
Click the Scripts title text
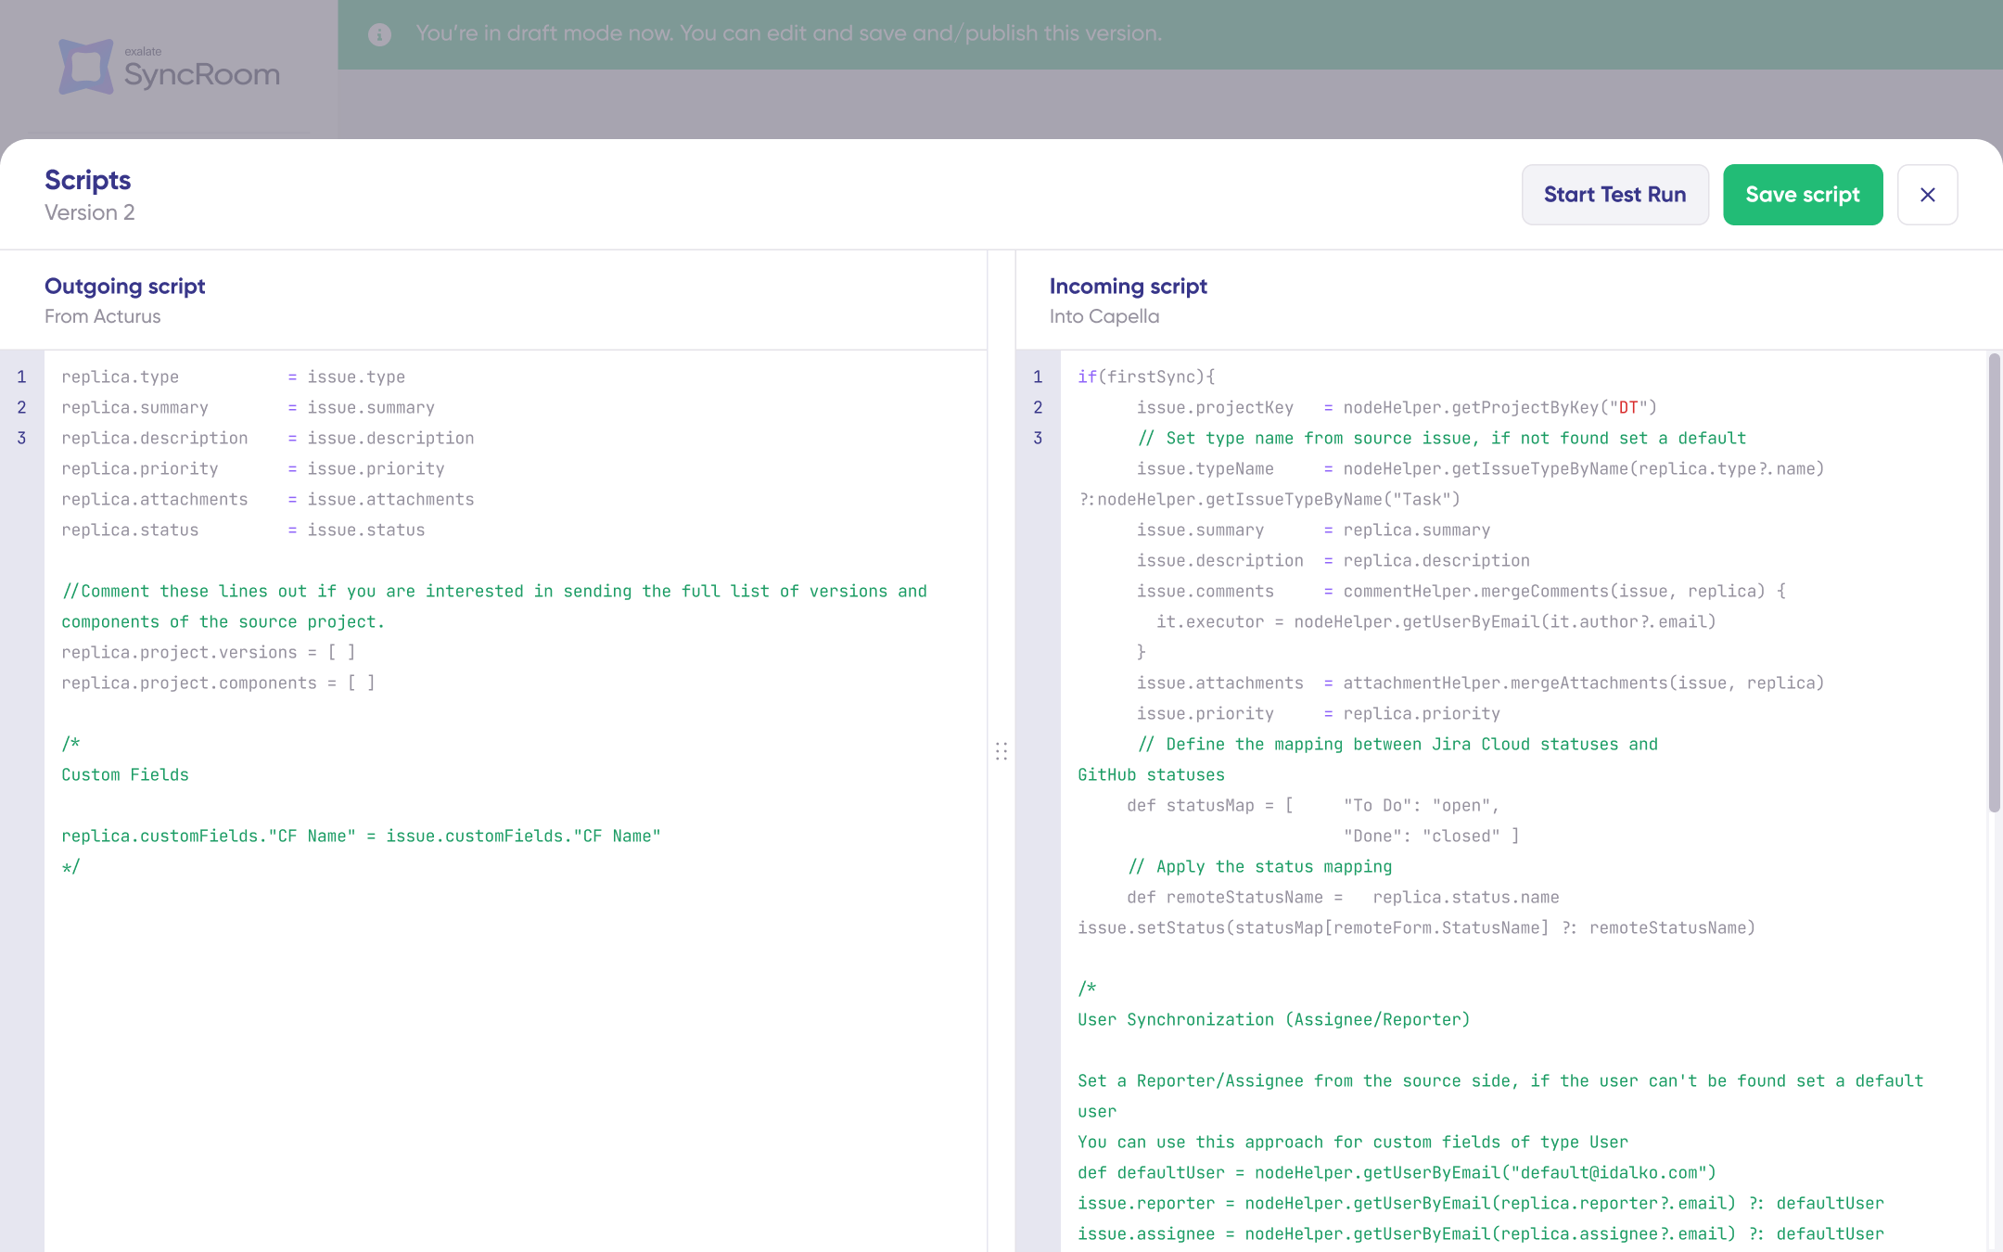[88, 180]
